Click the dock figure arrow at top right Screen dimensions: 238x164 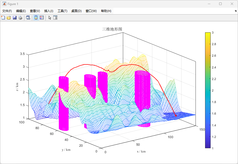tap(235, 11)
